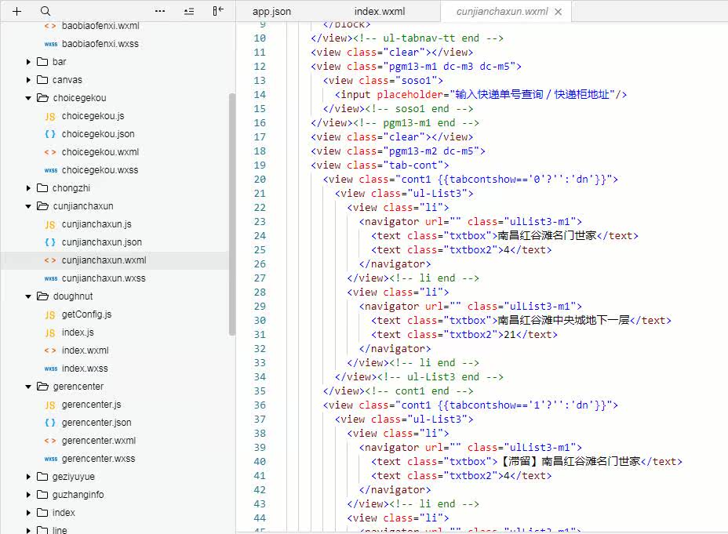The width and height of the screenshot is (728, 534).
Task: Click the soso1 end comment
Action: [x=419, y=109]
